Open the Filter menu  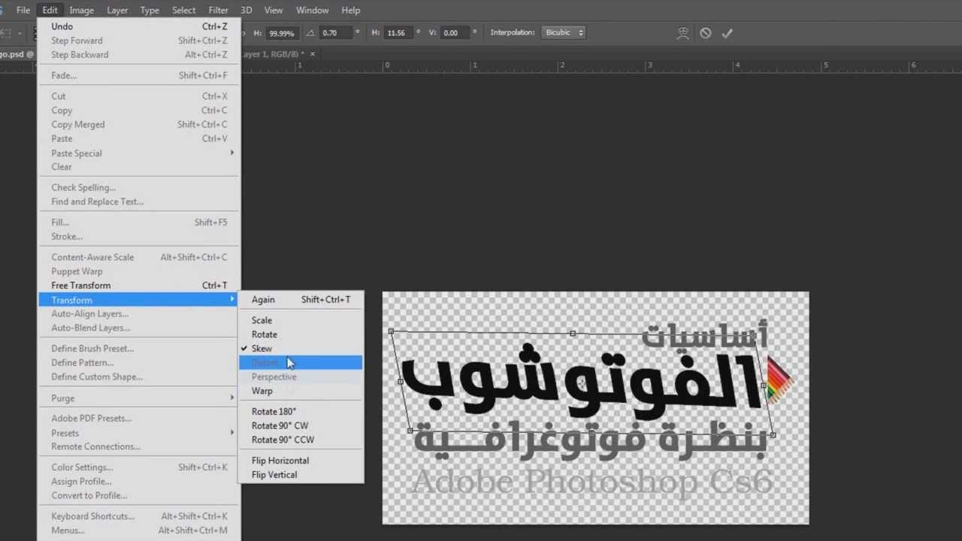click(219, 11)
